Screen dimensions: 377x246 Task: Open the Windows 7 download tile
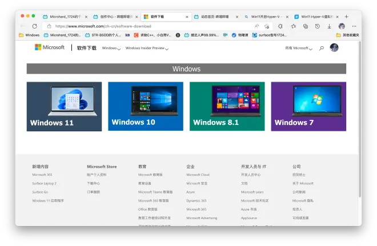coord(308,106)
